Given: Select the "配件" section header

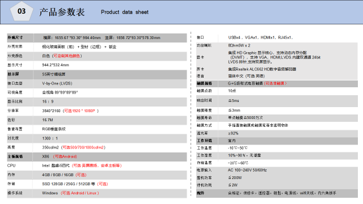Looking at the screenshot, I should (x=201, y=193).
